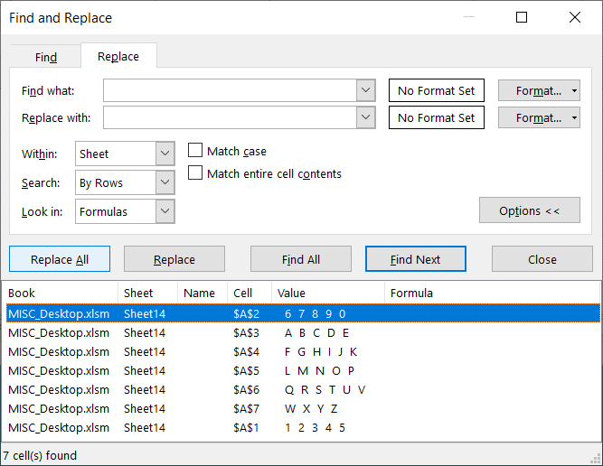Open the Format arrow menu beside Find what
Image resolution: width=603 pixels, height=466 pixels.
pos(575,91)
